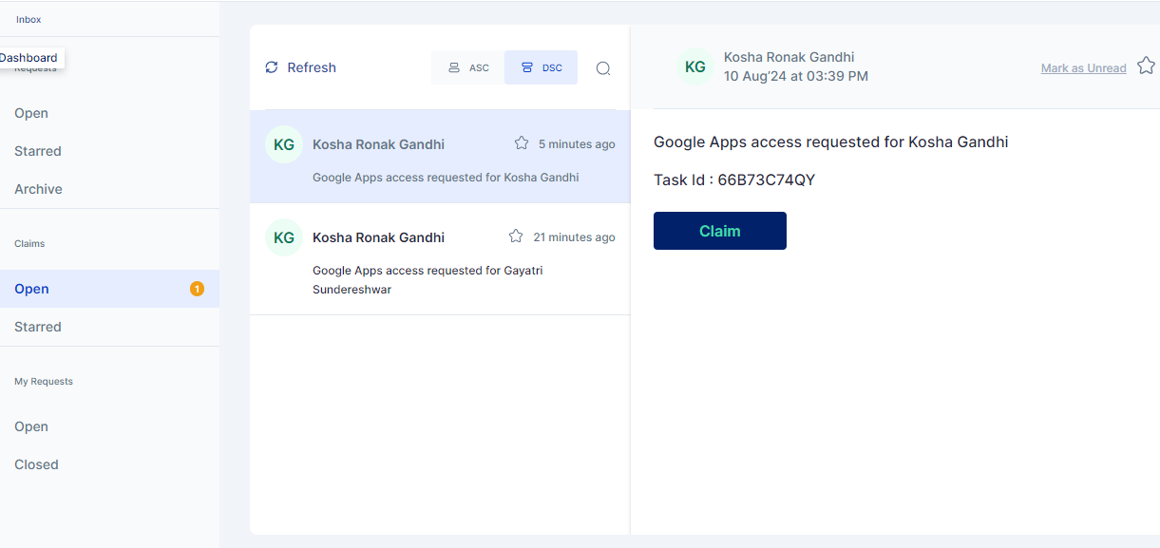Switch sorting to ASC order

click(468, 67)
